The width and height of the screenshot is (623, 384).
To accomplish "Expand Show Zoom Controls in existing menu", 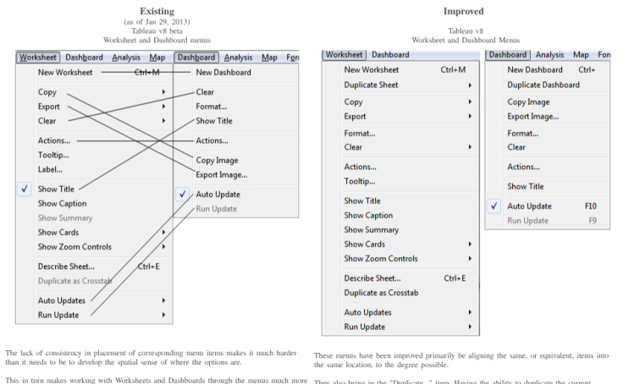I will [x=163, y=247].
